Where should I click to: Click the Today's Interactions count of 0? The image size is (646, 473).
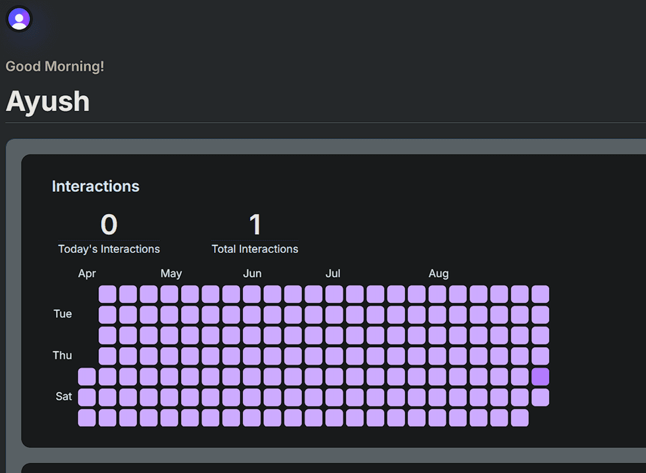(x=109, y=225)
